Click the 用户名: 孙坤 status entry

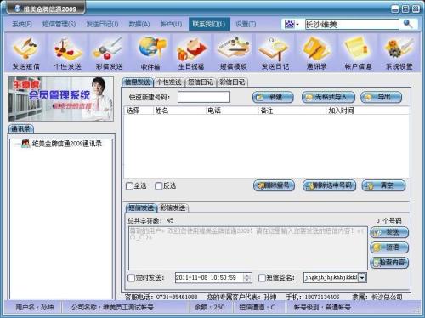click(x=34, y=307)
